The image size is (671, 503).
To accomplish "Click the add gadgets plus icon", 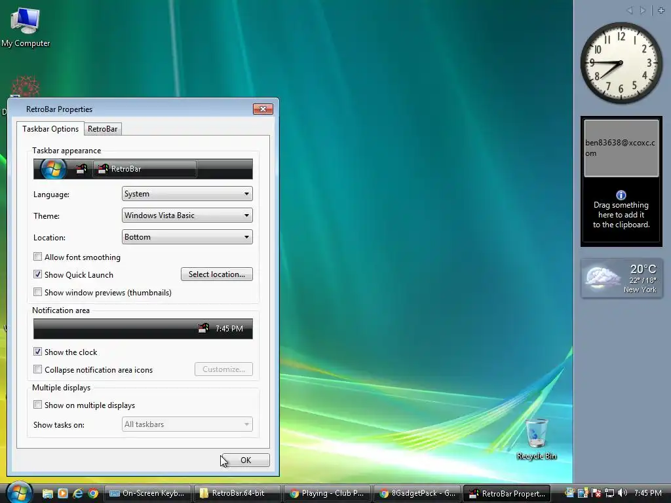I will (x=661, y=10).
